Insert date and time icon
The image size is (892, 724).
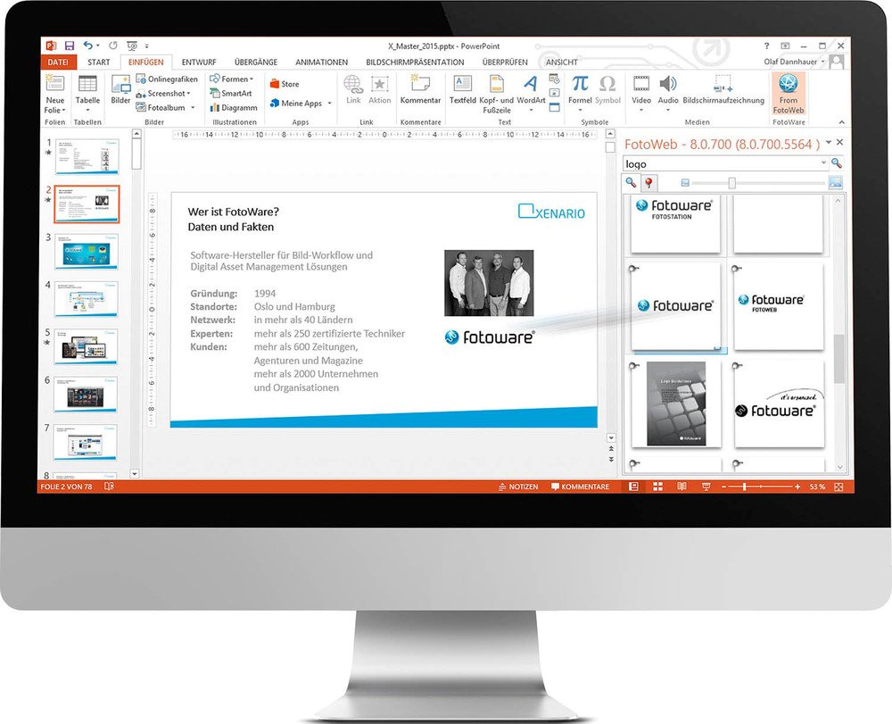click(x=555, y=79)
